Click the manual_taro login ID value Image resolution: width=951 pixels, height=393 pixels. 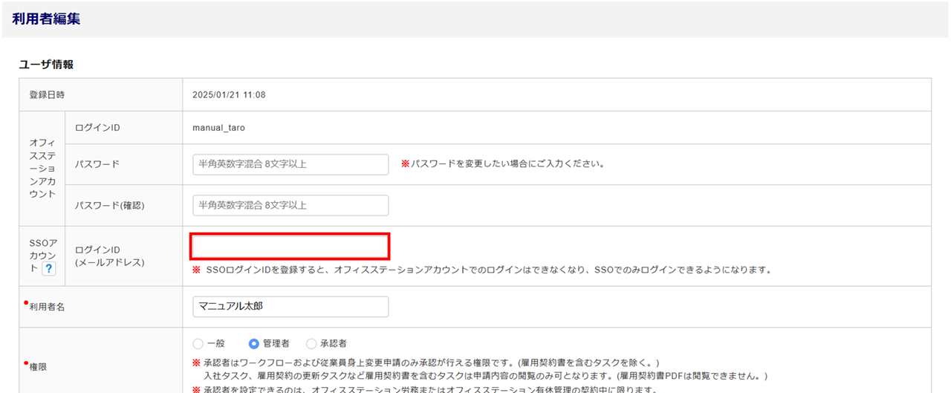[218, 128]
